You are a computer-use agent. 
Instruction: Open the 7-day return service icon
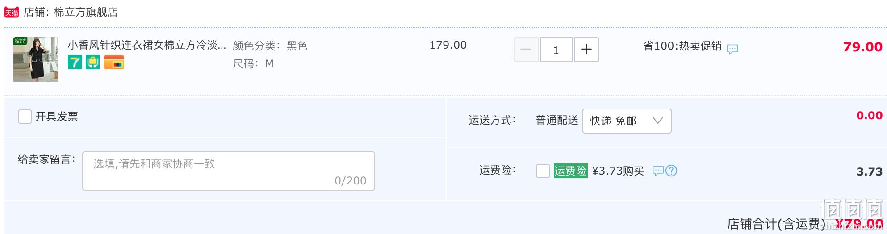75,62
